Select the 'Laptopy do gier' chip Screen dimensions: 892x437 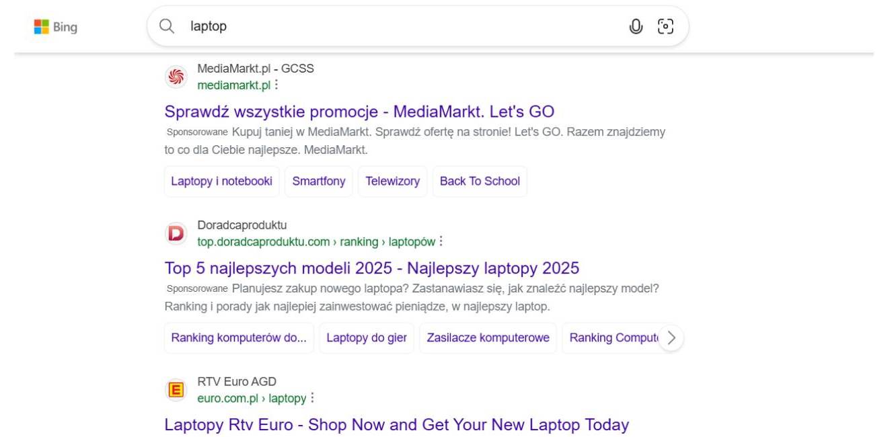(x=367, y=338)
